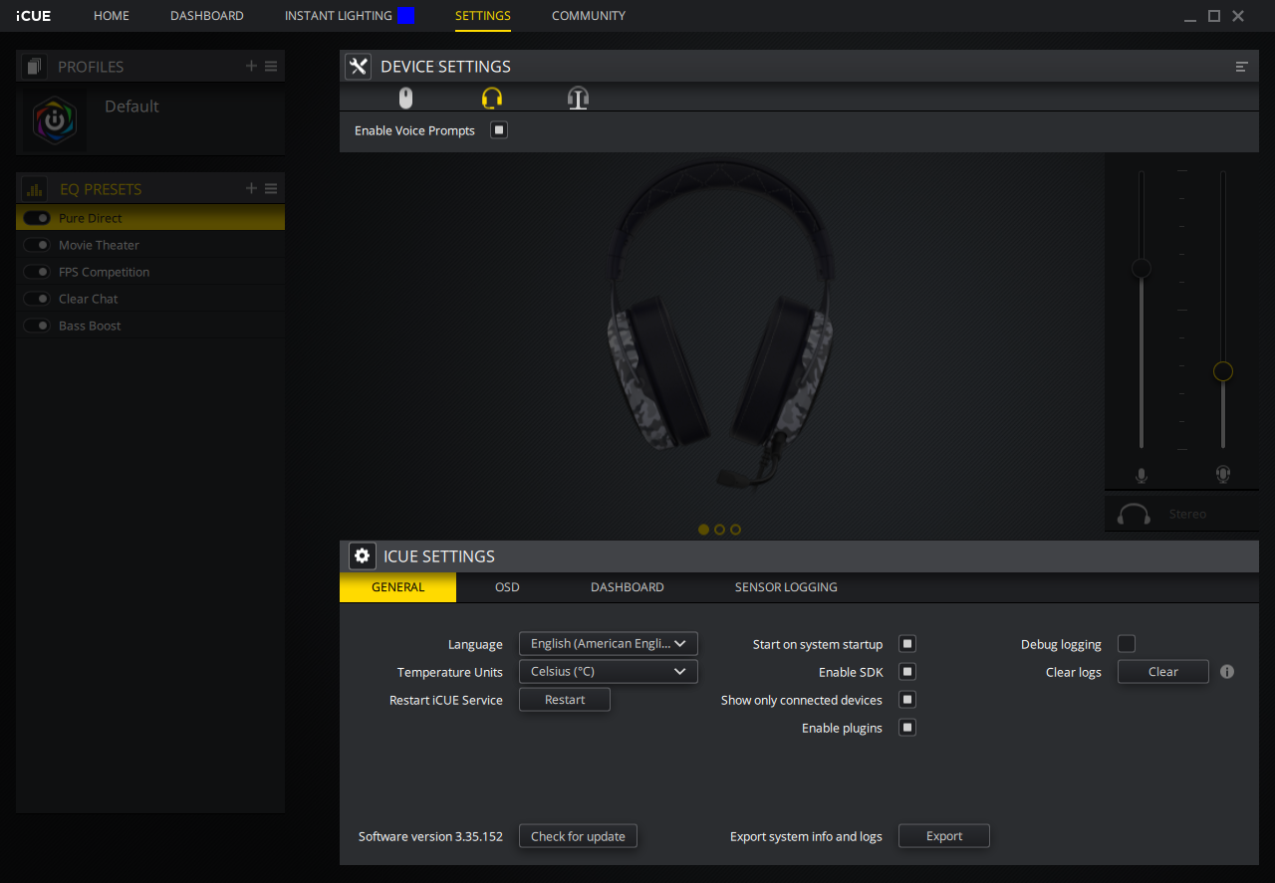Open Instant Lighting menu
This screenshot has width=1275, height=883.
(x=339, y=16)
